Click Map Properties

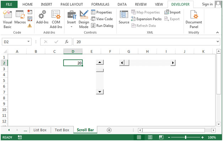click(x=146, y=12)
